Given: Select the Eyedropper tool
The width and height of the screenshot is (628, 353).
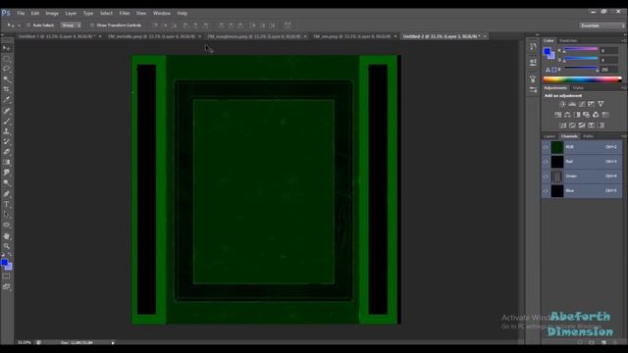Looking at the screenshot, I should click(x=7, y=100).
